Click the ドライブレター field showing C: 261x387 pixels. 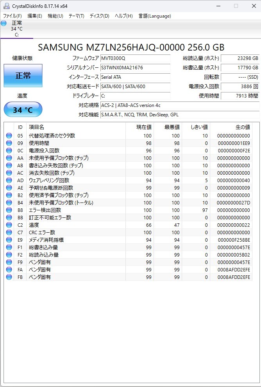[136, 96]
